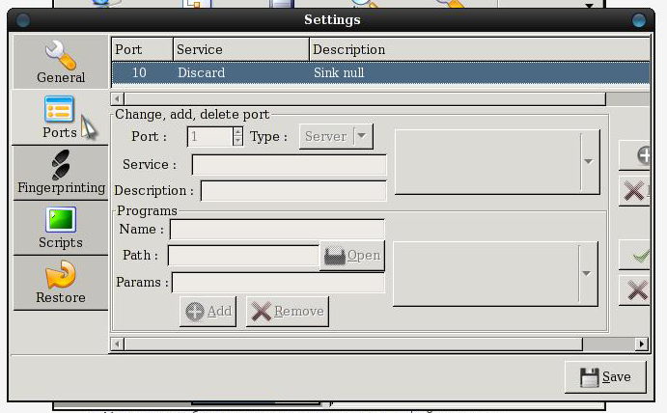This screenshot has width=667, height=413.
Task: Click the lower X cancel button
Action: pos(634,290)
